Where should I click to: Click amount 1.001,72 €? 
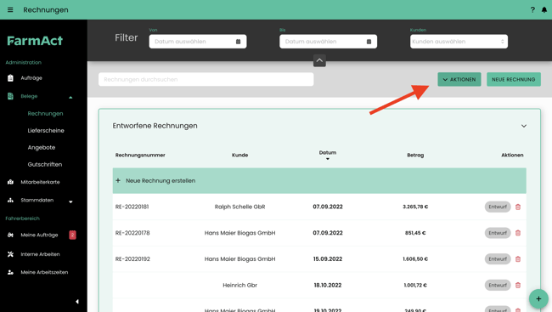click(x=415, y=285)
